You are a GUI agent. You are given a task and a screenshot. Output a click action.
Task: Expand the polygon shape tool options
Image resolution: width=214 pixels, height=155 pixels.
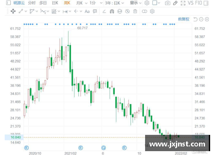(37, 12)
